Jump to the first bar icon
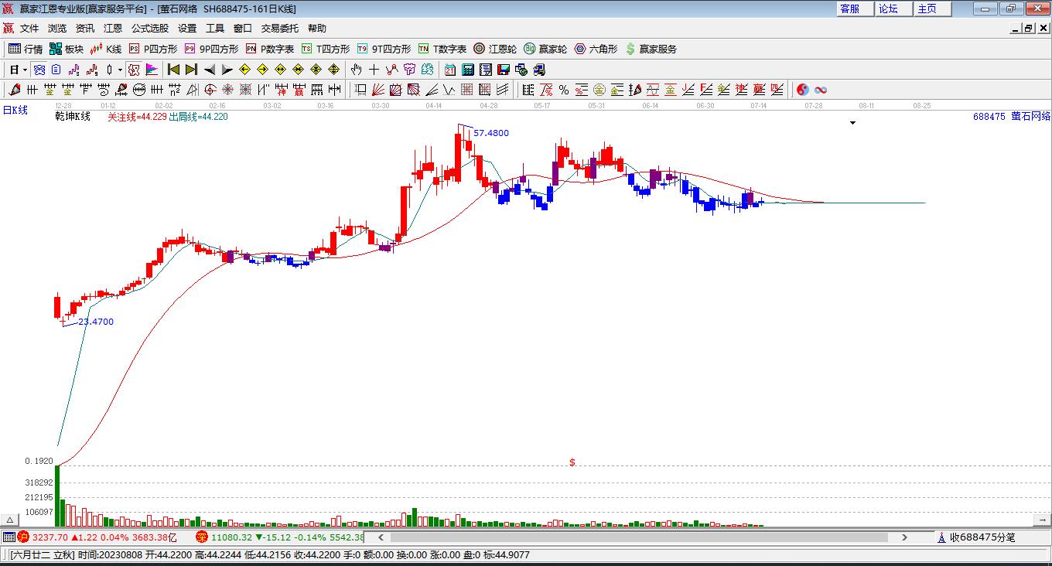This screenshot has width=1052, height=566. coord(173,70)
